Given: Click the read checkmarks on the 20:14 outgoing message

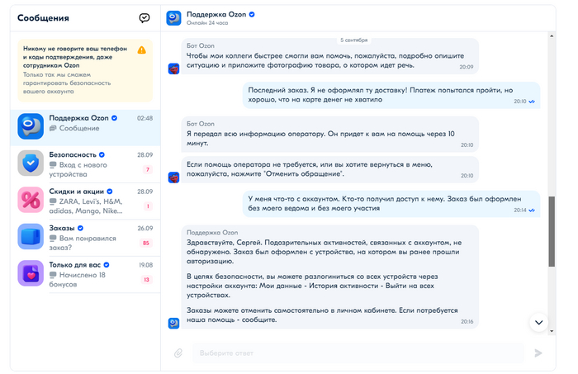Looking at the screenshot, I should click(x=532, y=210).
